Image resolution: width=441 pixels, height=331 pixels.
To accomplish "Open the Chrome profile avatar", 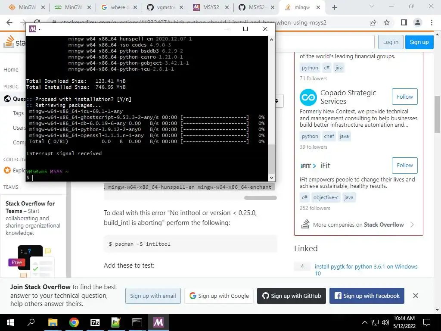I will coord(418,22).
